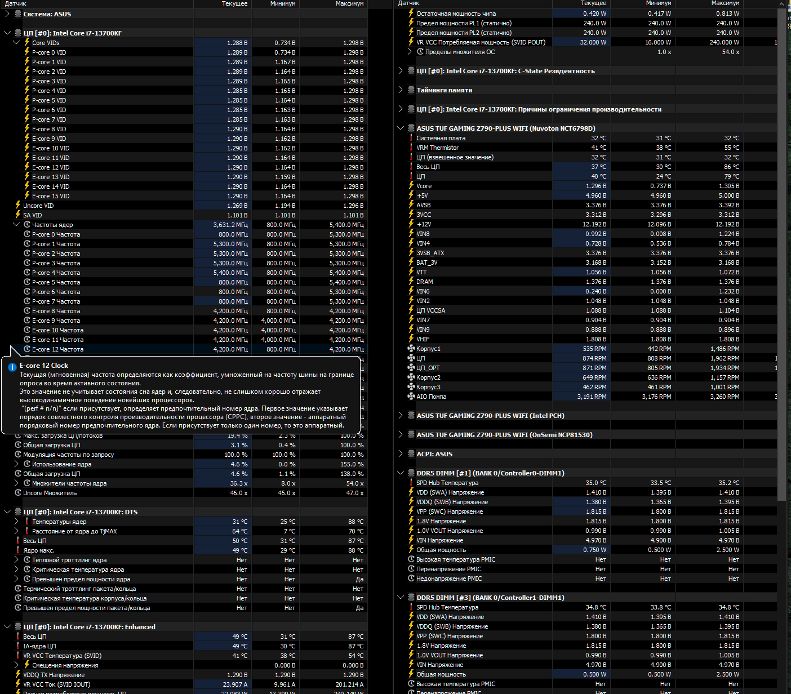The height and width of the screenshot is (694, 791).
Task: Click the clock icon beside P-core 4 Частота
Action: [26, 273]
